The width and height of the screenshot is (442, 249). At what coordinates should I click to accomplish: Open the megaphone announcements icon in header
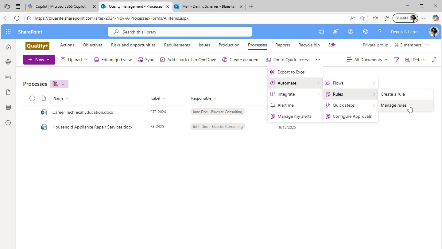321,32
